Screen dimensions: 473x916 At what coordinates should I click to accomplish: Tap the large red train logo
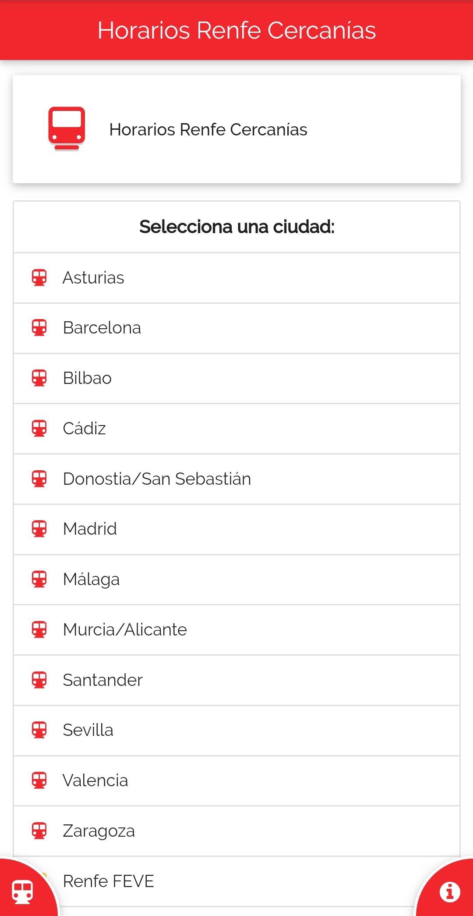67,129
